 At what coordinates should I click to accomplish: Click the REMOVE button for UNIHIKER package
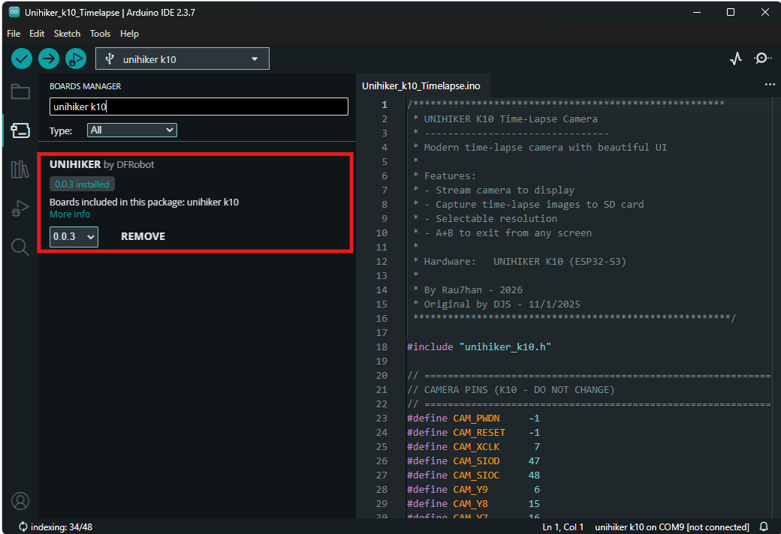coord(143,236)
